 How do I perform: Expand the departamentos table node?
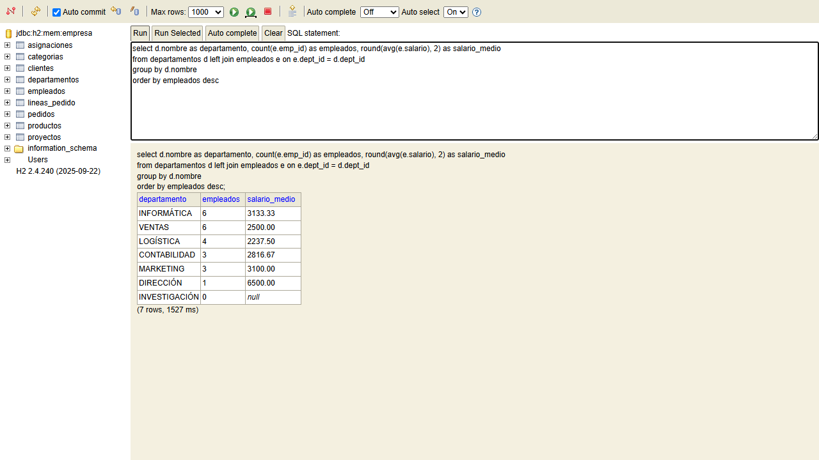click(7, 80)
